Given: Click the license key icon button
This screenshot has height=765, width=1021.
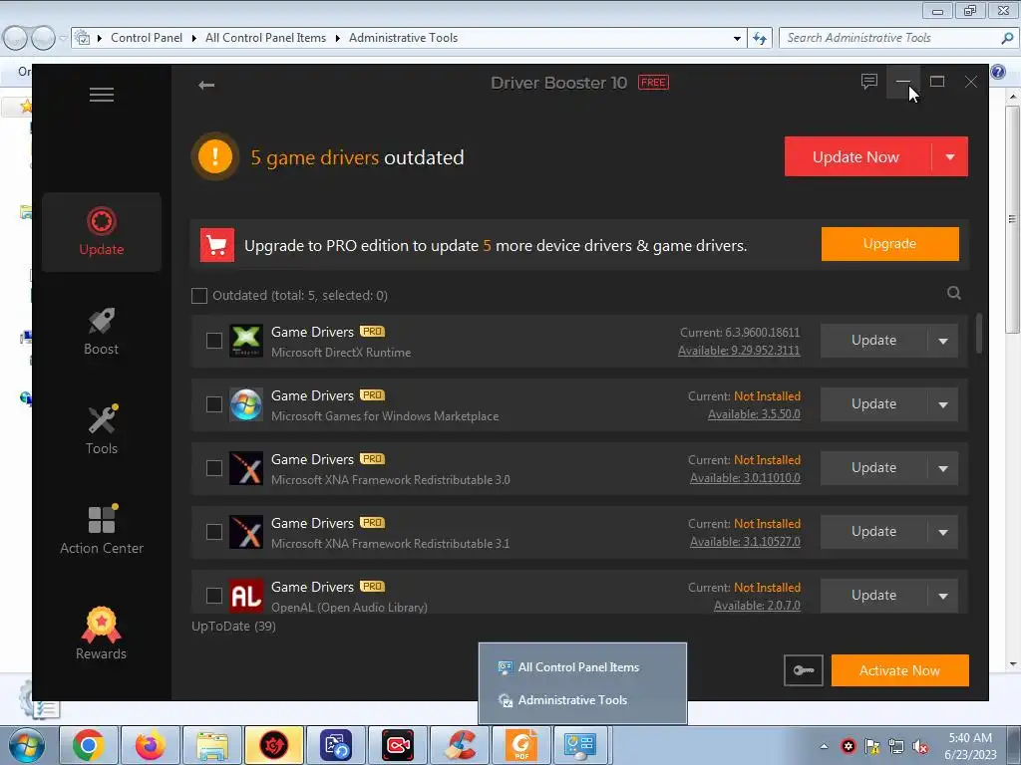Looking at the screenshot, I should pyautogui.click(x=804, y=670).
